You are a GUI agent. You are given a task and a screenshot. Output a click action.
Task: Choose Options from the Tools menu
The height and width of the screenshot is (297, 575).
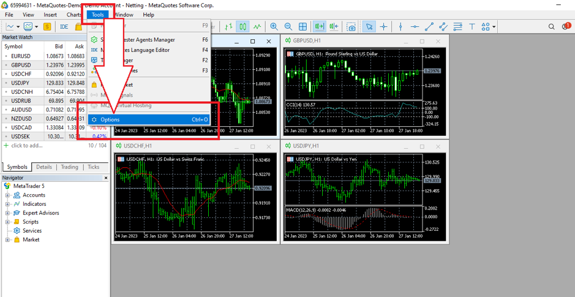click(x=110, y=119)
